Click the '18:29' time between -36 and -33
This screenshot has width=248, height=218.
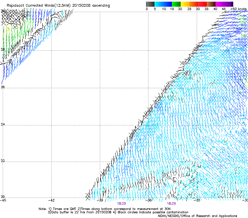click(x=172, y=204)
